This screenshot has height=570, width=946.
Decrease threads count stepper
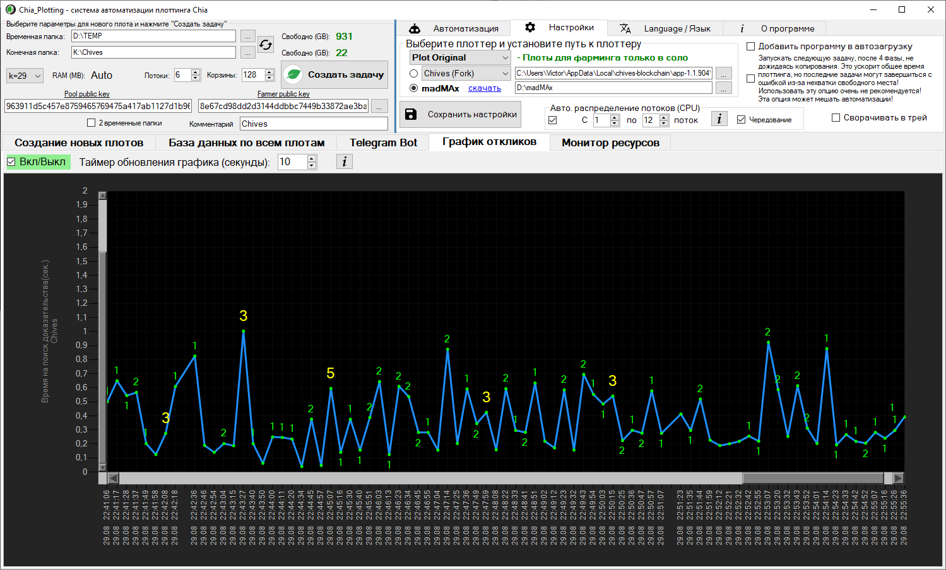point(196,78)
